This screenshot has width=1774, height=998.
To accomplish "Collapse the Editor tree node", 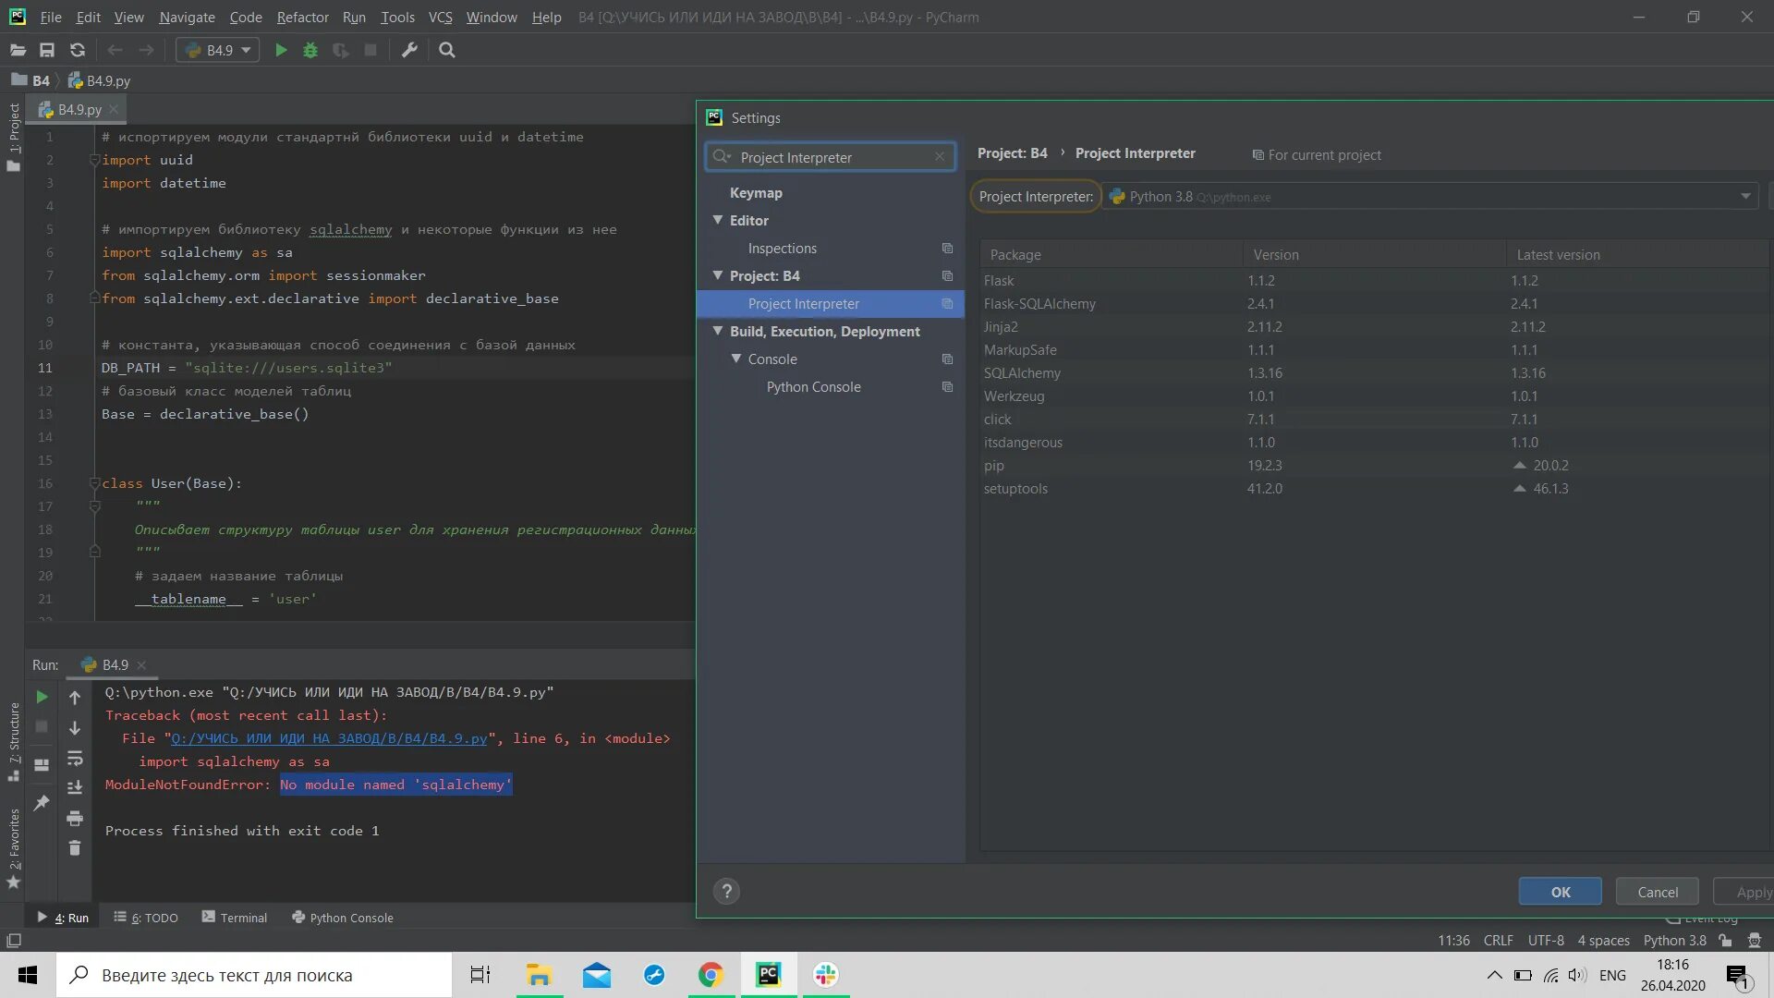I will [x=717, y=220].
